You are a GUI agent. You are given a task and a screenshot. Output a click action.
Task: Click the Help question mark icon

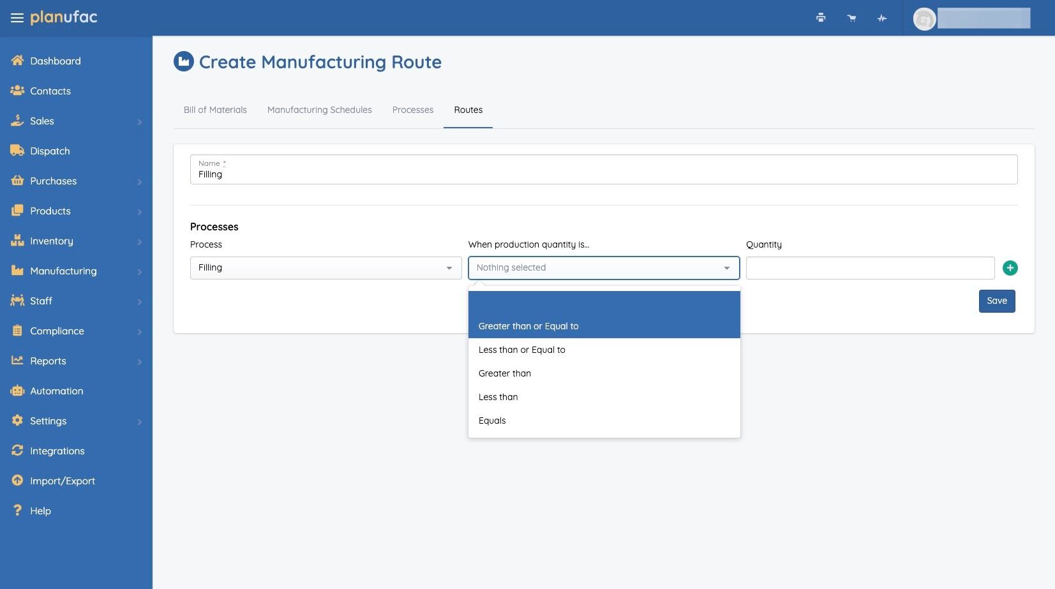pos(17,511)
